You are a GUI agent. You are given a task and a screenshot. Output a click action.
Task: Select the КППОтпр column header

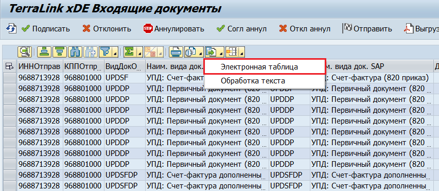pos(83,66)
